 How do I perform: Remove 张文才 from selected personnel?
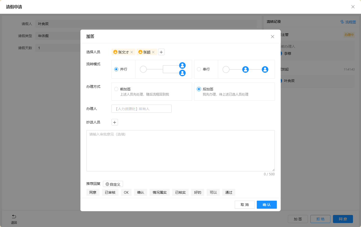tap(132, 52)
